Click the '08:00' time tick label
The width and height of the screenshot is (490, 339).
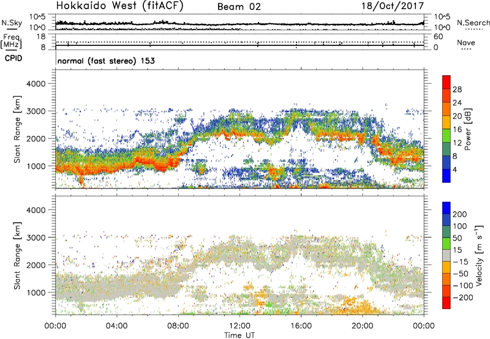[178, 326]
